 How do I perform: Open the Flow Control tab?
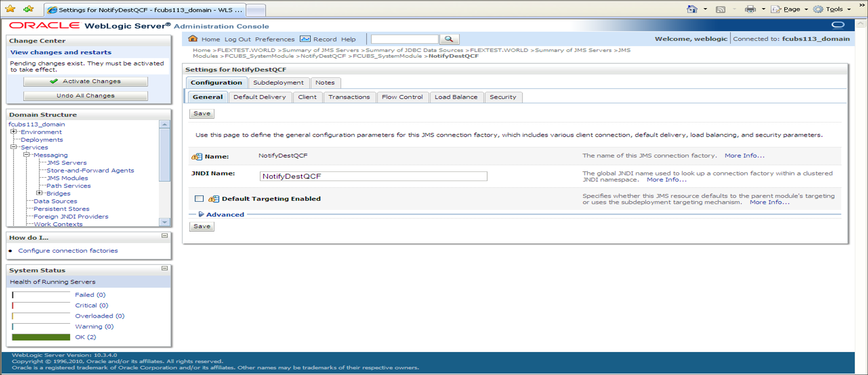pos(402,97)
